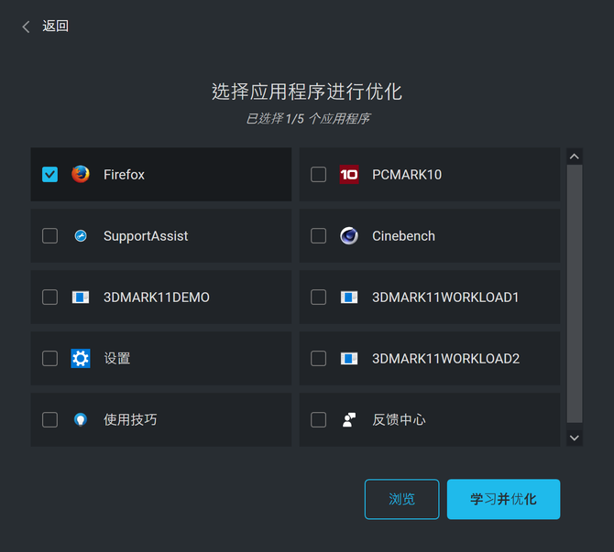Click the scrollbar down arrow
The image size is (614, 552).
(575, 438)
